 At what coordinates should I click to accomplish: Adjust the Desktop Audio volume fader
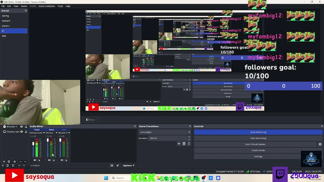33,144
